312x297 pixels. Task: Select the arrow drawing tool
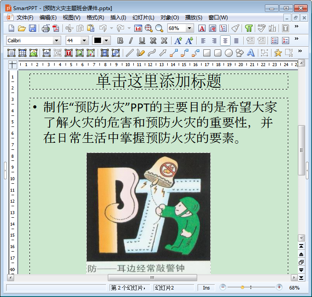pos(162,53)
